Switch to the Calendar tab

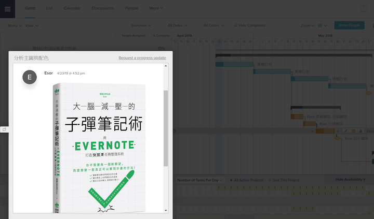(72, 8)
